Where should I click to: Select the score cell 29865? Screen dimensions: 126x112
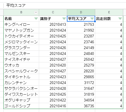point(81,77)
